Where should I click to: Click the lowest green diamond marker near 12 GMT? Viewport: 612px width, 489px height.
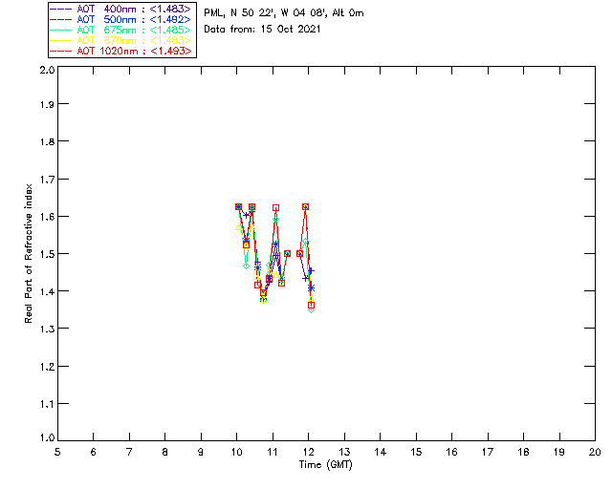312,308
